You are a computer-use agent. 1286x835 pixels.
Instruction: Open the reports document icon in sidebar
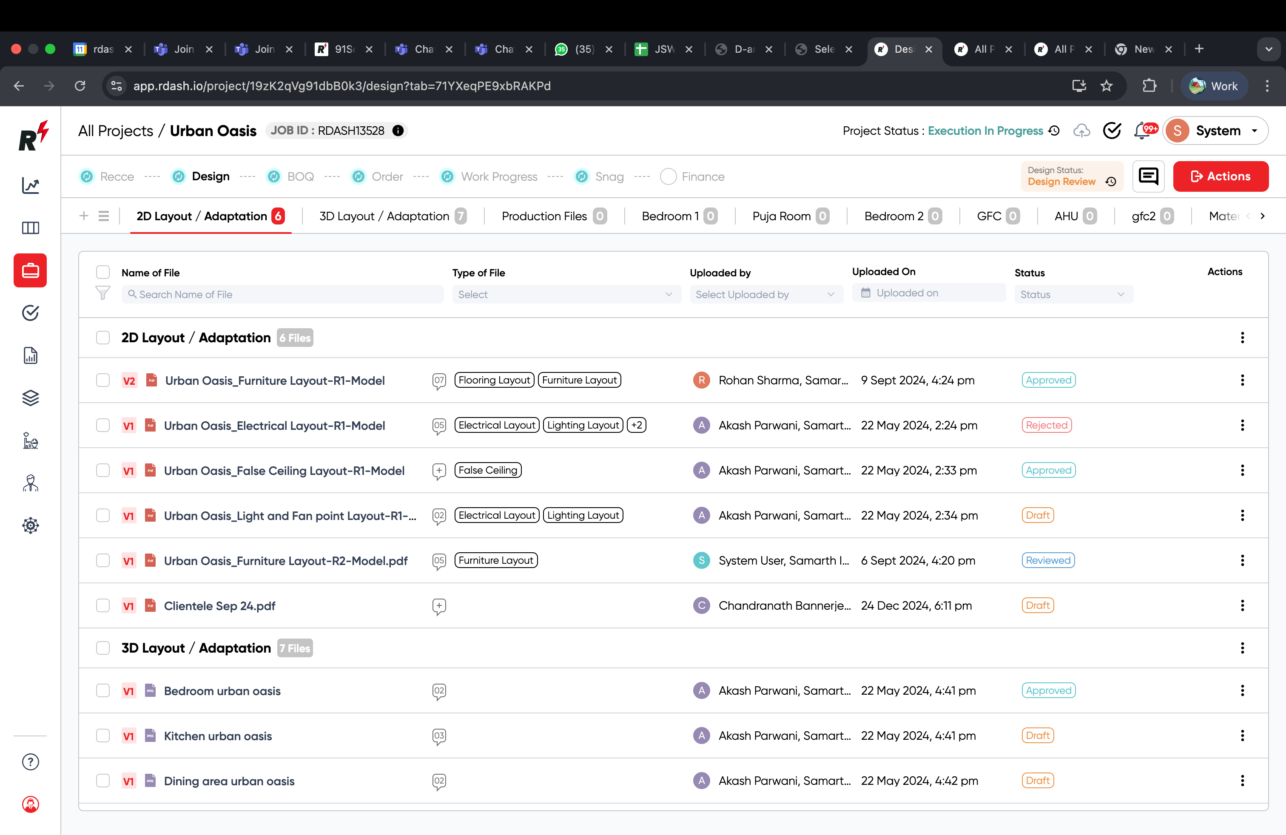point(30,355)
